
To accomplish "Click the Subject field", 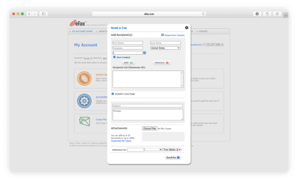I will coord(148,106).
